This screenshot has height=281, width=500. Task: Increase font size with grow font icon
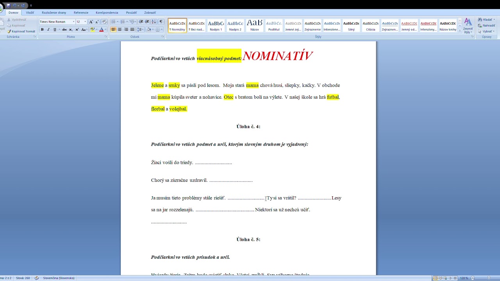[x=91, y=22]
